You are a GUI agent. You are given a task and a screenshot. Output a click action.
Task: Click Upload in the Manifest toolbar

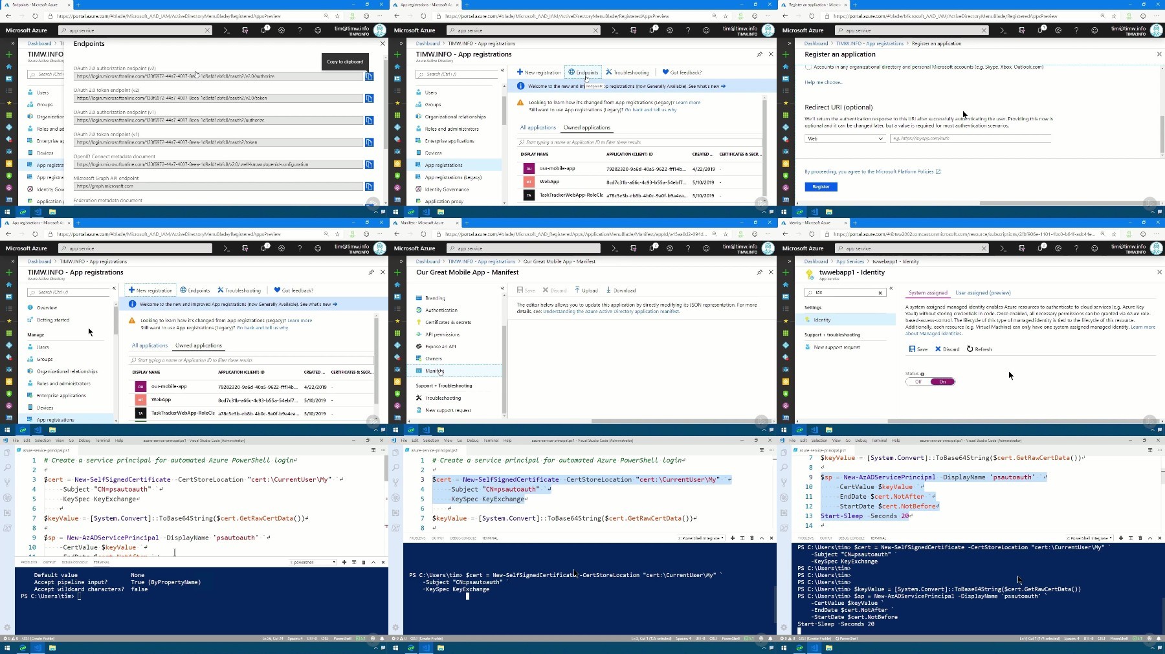[x=585, y=290]
